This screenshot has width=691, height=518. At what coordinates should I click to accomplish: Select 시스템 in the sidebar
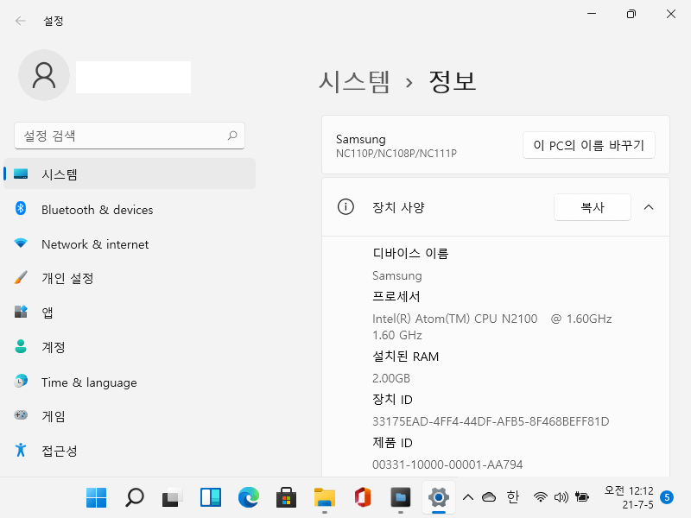(x=130, y=174)
